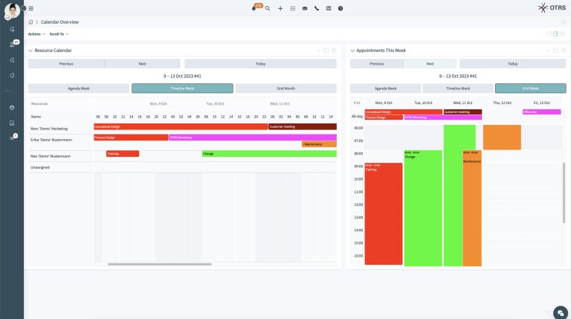Screen dimensions: 571x319
Task: Collapse the Resource Calendar widget
Action: click(30, 51)
